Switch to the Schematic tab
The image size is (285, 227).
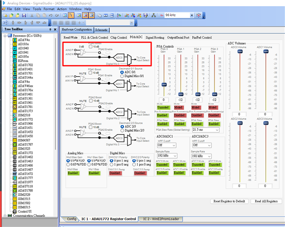point(101,30)
